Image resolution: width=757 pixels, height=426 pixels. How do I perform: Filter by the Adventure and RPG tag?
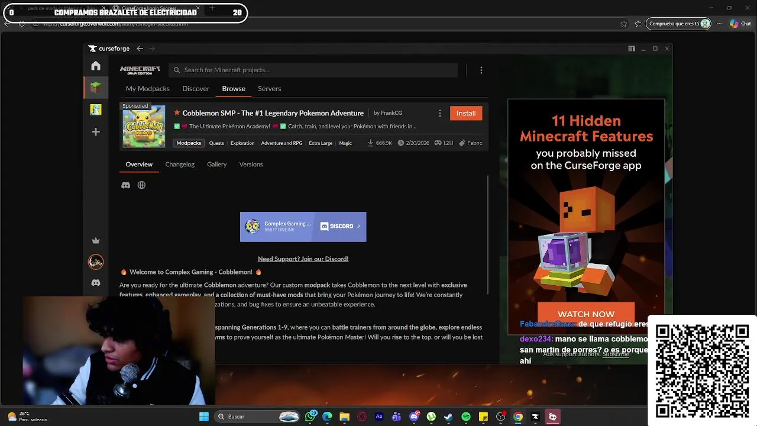pyautogui.click(x=282, y=143)
